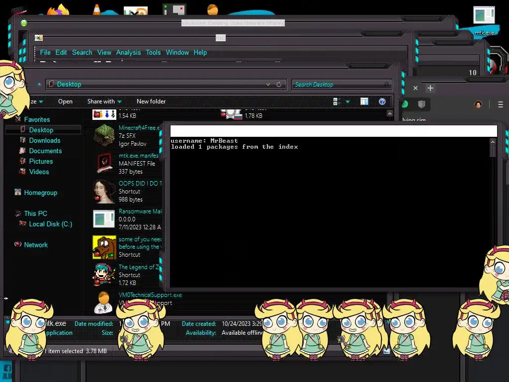Viewport: 509px width, 382px height.
Task: Select the OOPS DID I DO shortcut icon
Action: (104, 191)
